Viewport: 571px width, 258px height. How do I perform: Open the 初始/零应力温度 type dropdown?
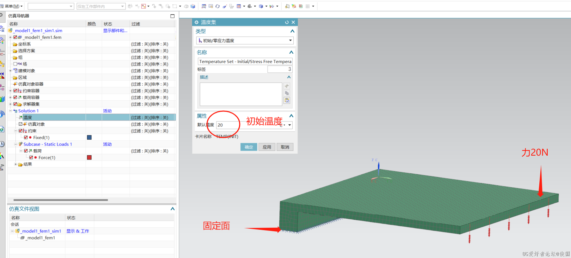pyautogui.click(x=245, y=41)
